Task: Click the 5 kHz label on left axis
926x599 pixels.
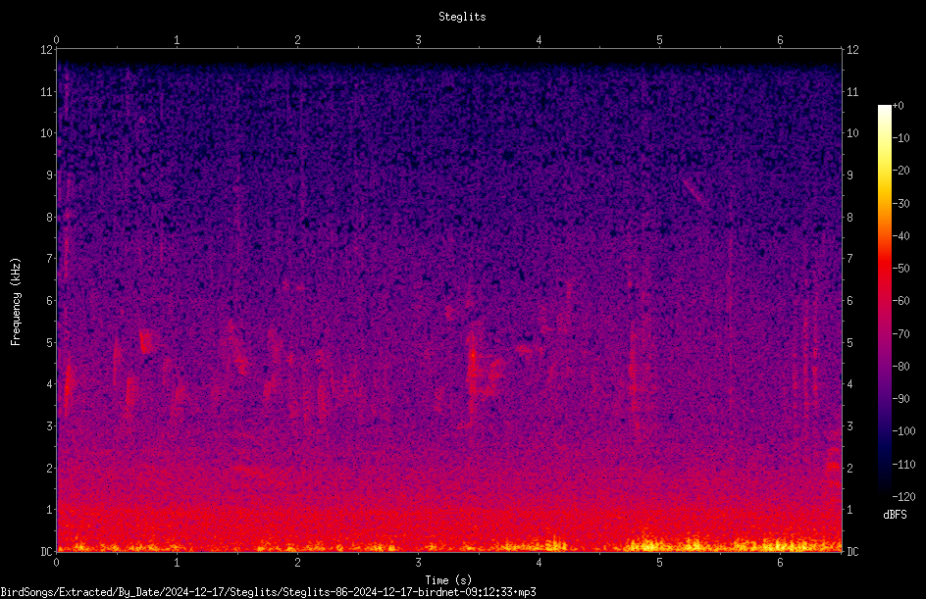Action: (50, 343)
